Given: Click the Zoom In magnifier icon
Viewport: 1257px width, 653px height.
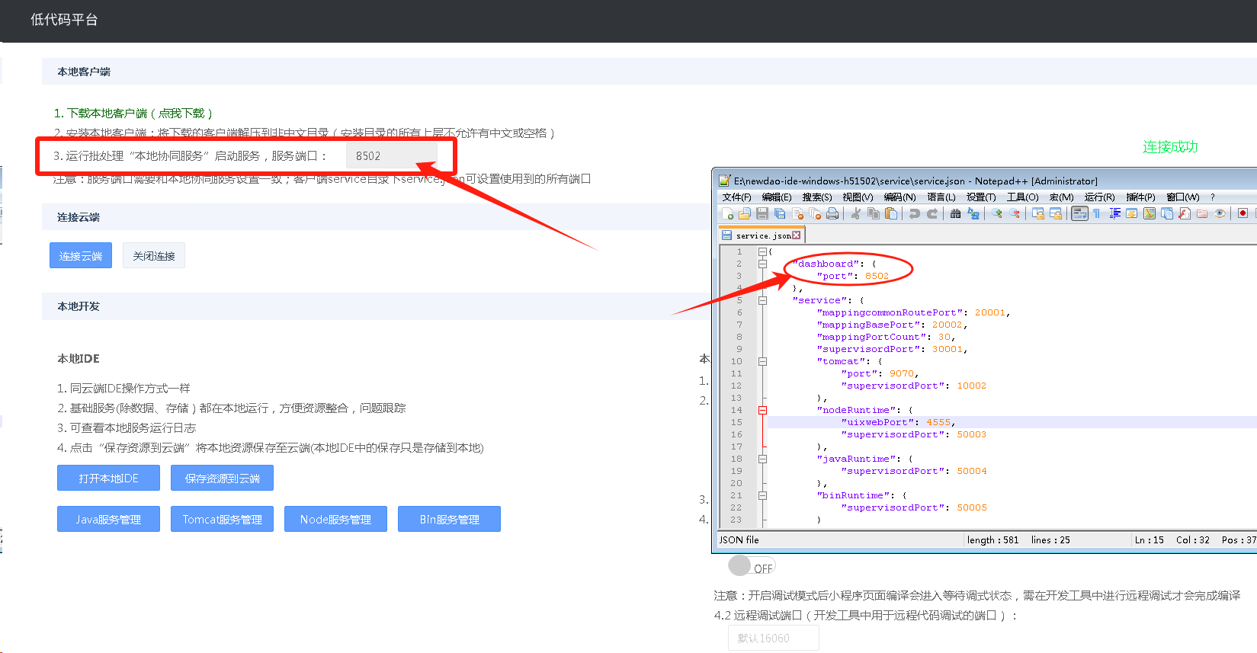Looking at the screenshot, I should click(x=997, y=213).
